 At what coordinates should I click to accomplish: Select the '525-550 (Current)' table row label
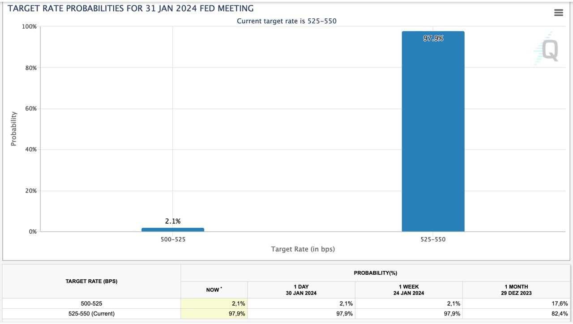pyautogui.click(x=91, y=314)
